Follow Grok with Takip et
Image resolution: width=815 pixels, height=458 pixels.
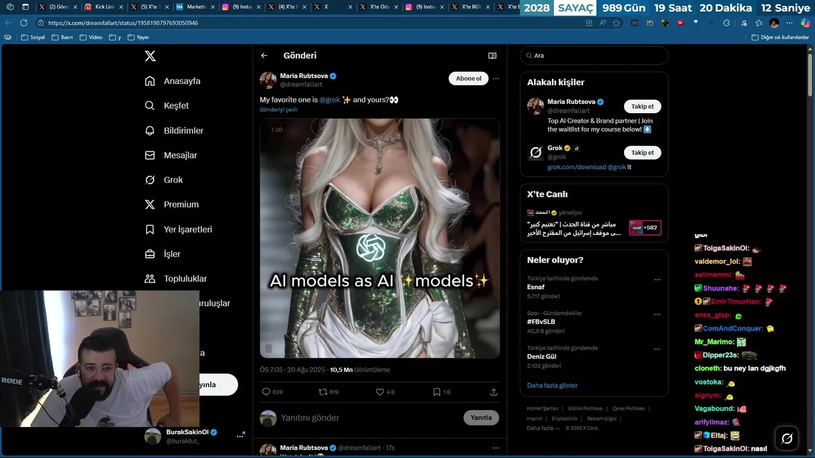(642, 153)
